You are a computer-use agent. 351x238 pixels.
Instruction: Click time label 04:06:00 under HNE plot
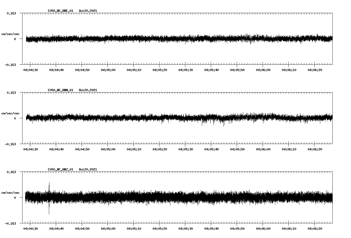263,70
